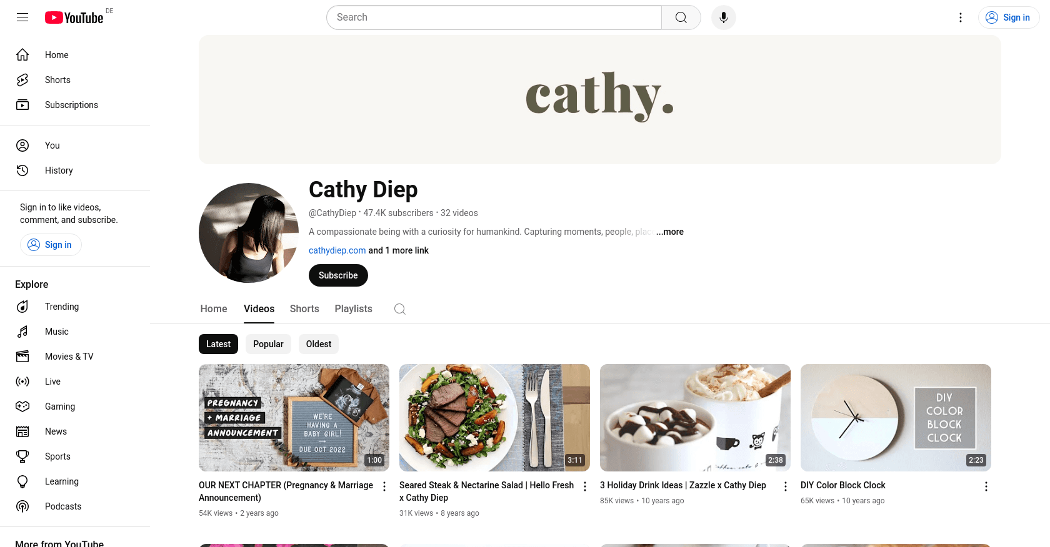Screen dimensions: 1050x547
Task: Select the Latest sort chip
Action: click(218, 344)
